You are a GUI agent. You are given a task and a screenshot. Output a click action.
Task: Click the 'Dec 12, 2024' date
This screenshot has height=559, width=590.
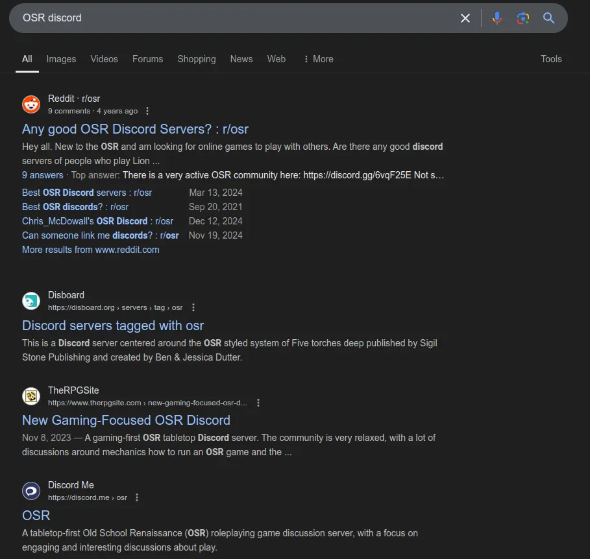215,221
